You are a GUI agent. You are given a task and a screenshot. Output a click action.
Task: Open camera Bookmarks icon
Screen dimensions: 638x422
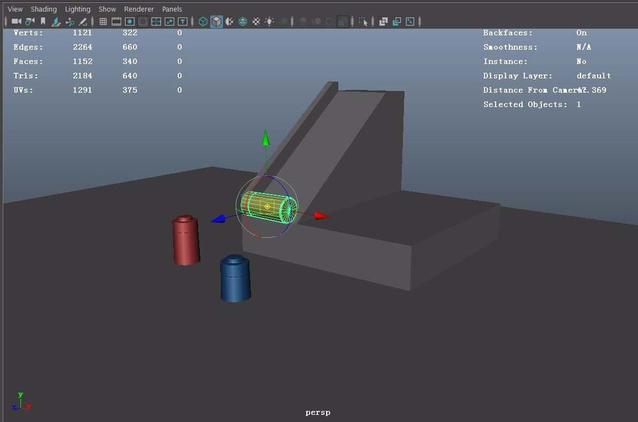pos(43,22)
